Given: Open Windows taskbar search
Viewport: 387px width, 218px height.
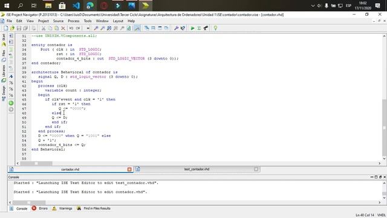Looking at the screenshot, I should 21,5.
